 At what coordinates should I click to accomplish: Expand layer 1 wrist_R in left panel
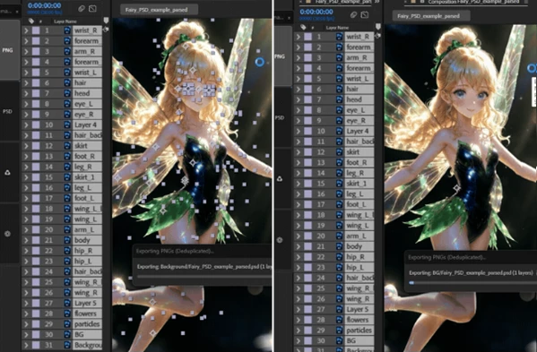tap(26, 30)
